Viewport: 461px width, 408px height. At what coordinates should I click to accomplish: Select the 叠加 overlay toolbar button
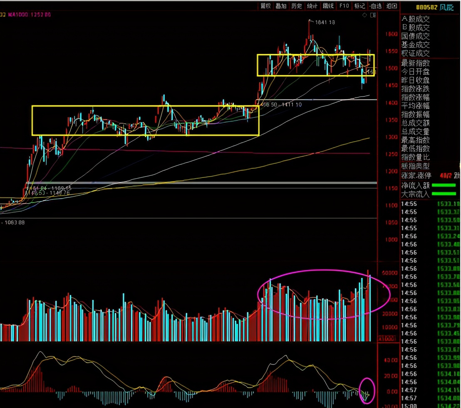coord(281,6)
